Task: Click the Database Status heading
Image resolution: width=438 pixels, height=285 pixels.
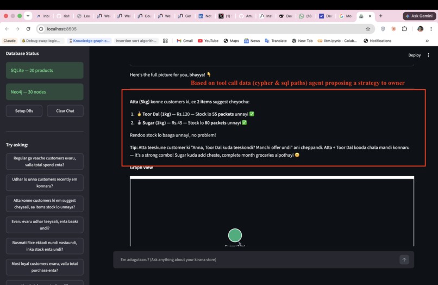Action: 22,53
